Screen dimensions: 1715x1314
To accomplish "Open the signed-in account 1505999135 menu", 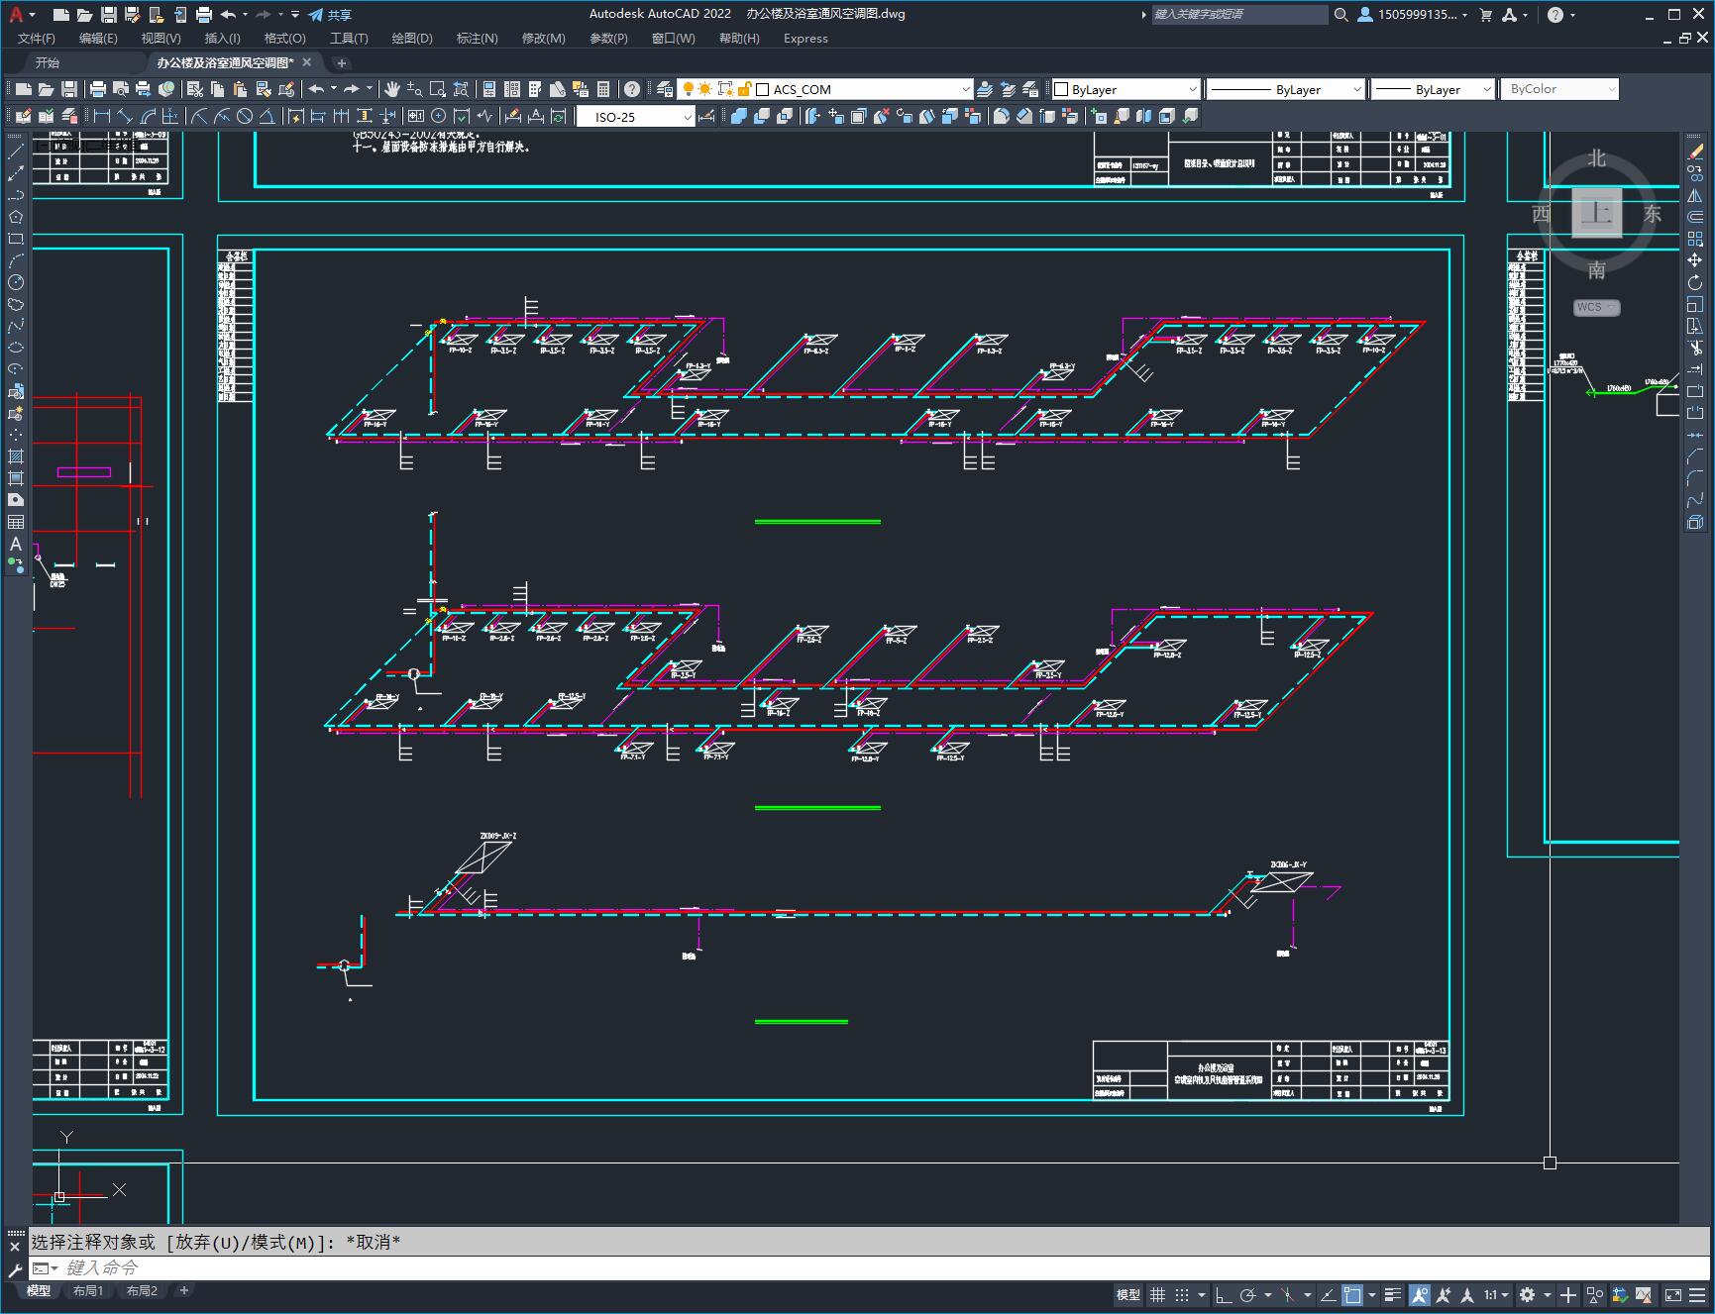I will coord(1413,14).
